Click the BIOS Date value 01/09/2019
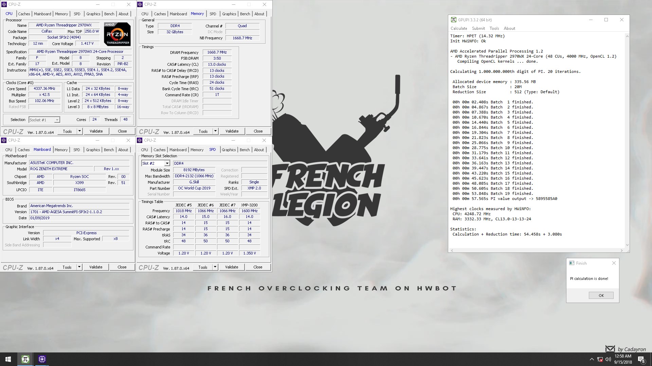Screen dimensions: 652x366 [79, 218]
